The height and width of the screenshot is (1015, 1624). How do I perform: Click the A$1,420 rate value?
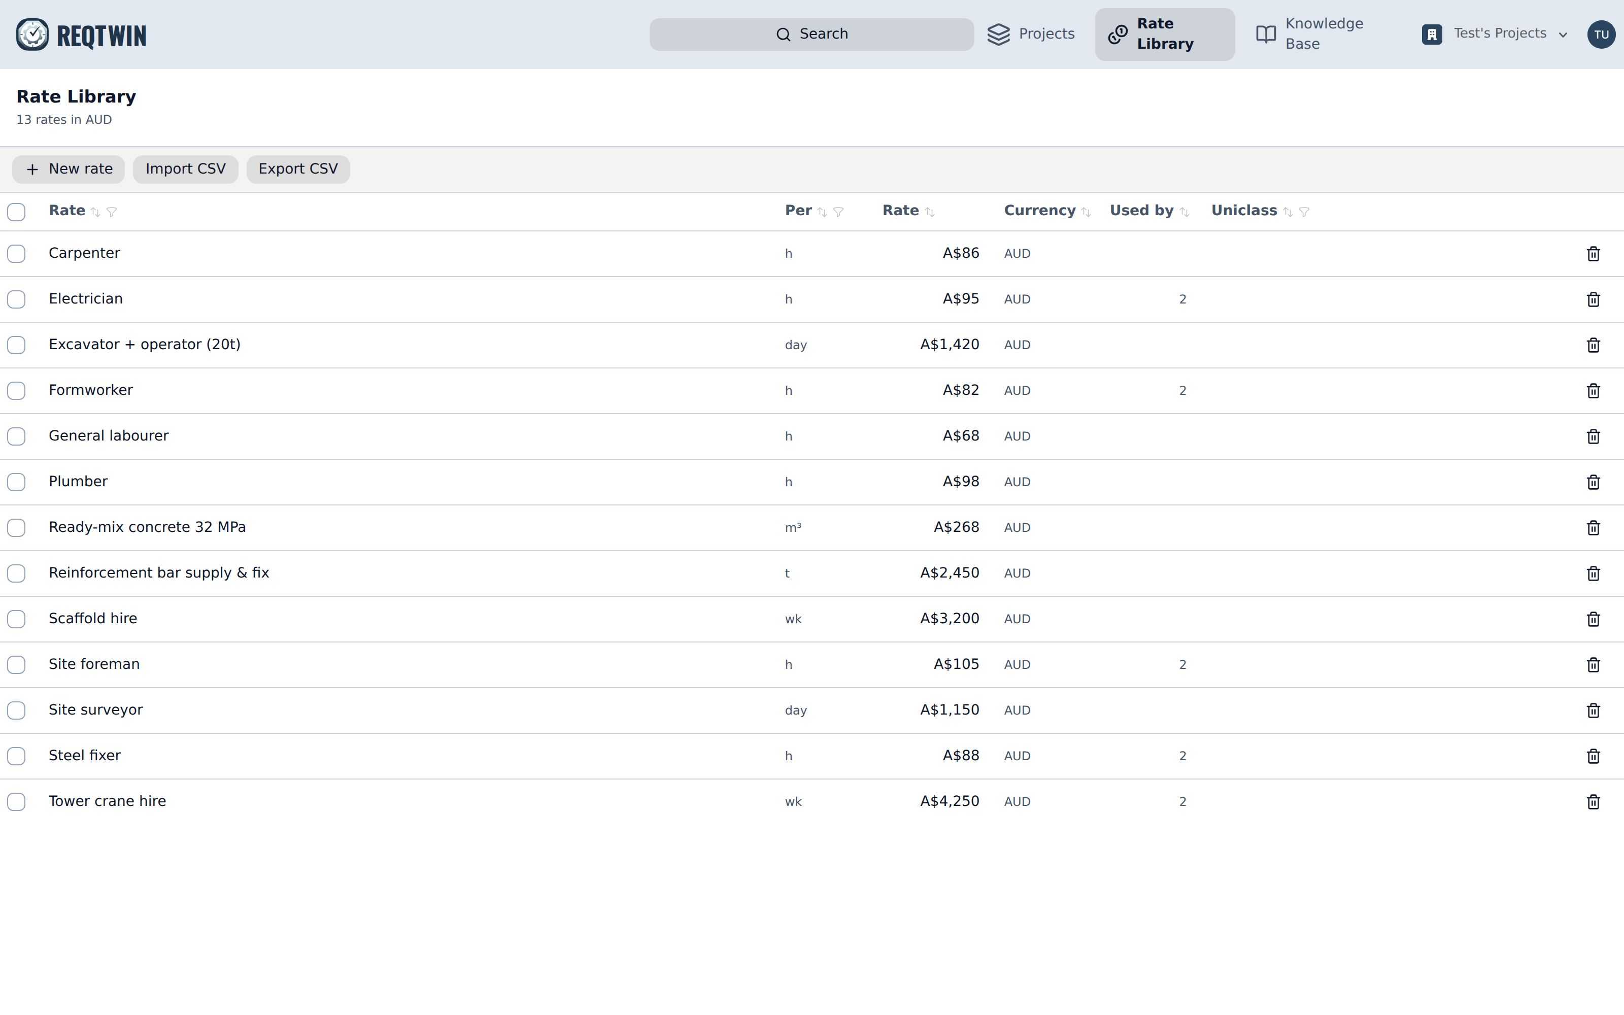click(949, 345)
